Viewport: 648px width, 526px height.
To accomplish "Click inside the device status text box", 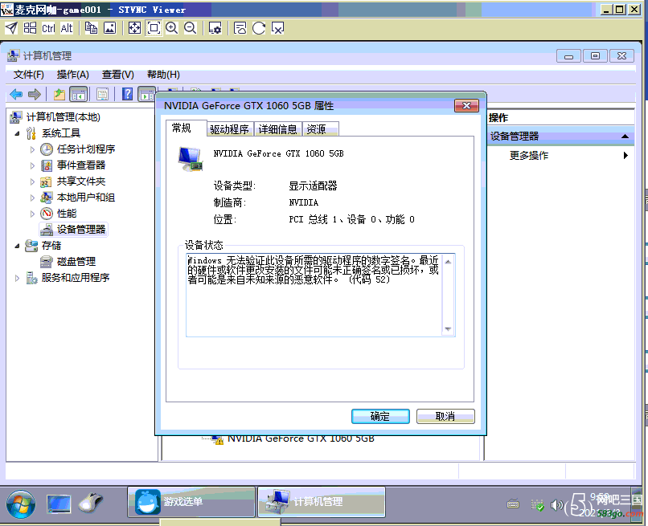I will pos(314,296).
